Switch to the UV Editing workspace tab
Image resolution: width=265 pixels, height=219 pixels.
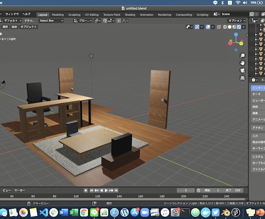point(92,14)
